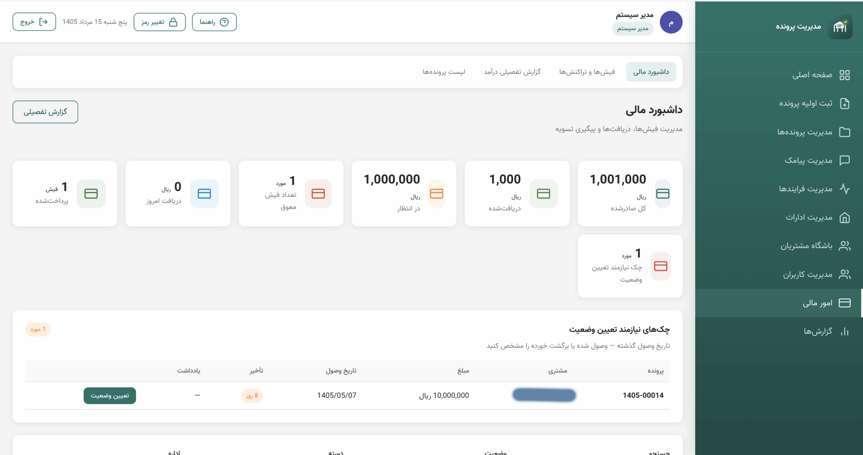
Task: Open the گزارش‌ها bar chart icon
Action: pyautogui.click(x=844, y=331)
